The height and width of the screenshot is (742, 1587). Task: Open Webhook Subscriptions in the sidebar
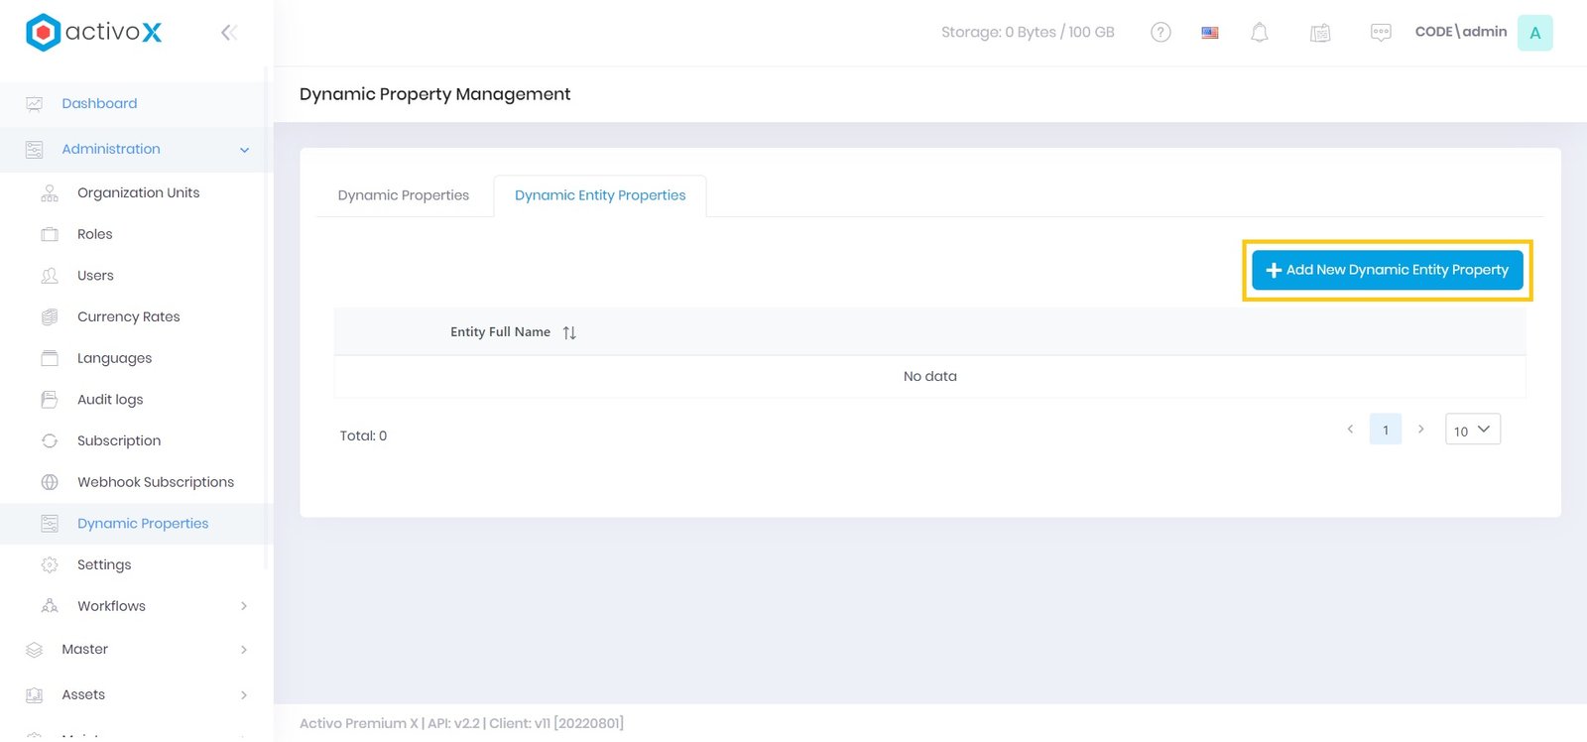pyautogui.click(x=156, y=482)
